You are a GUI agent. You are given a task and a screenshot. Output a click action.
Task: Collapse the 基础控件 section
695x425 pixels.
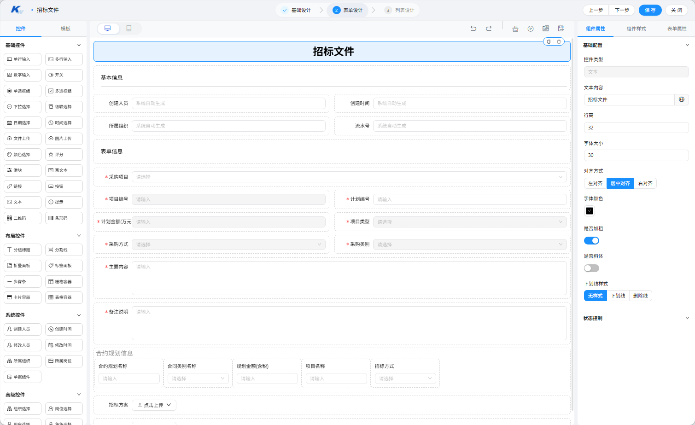pos(79,45)
